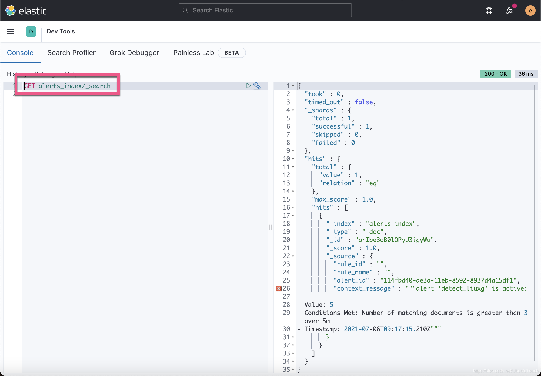The height and width of the screenshot is (376, 541).
Task: Open the hamburger navigation menu
Action: (x=11, y=32)
